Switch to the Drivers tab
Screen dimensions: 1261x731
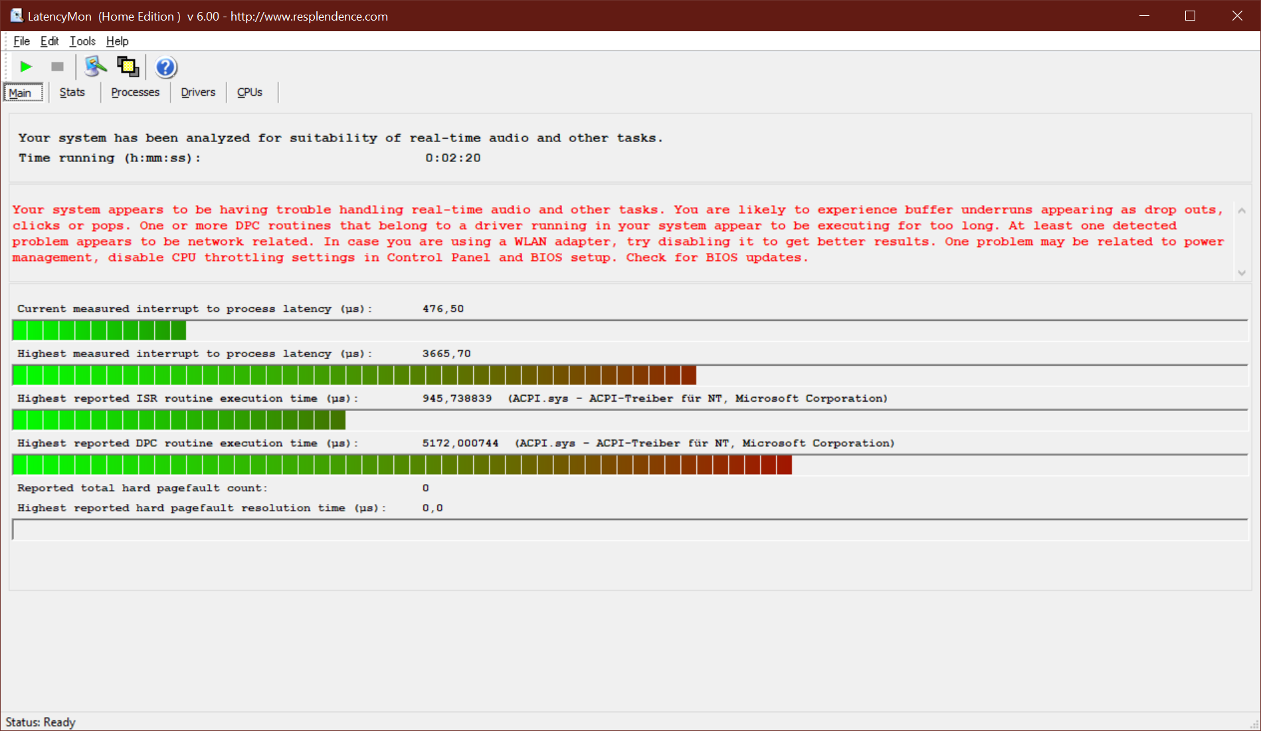(198, 92)
